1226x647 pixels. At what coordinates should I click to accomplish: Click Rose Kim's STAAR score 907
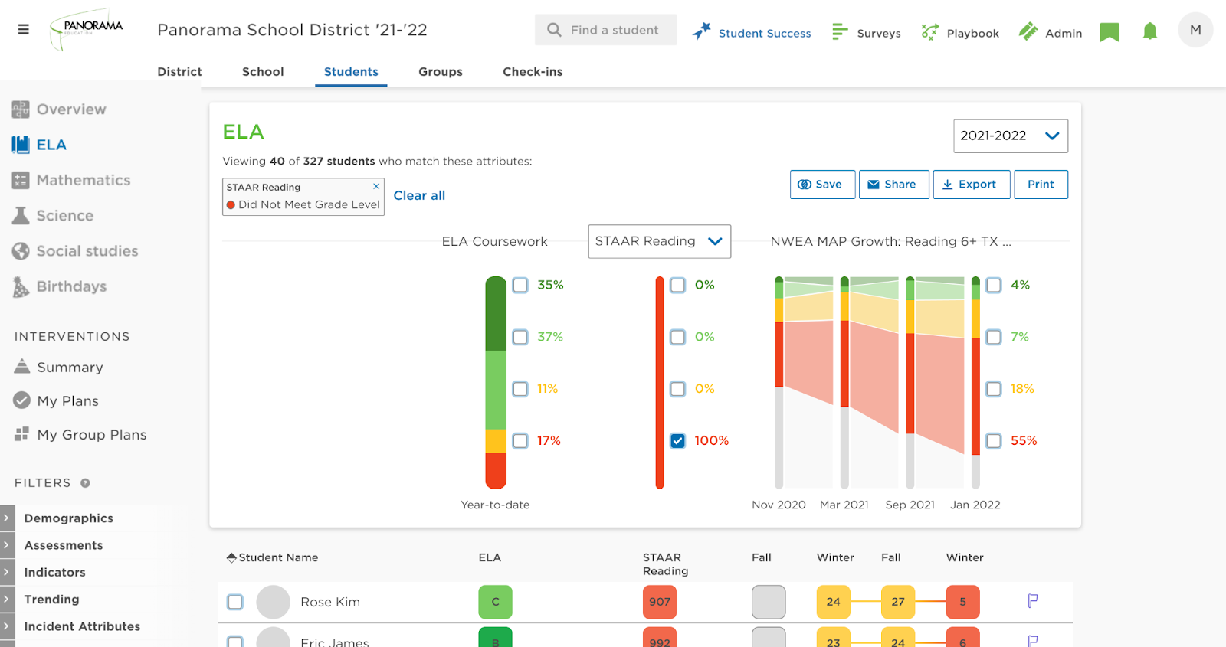pos(660,602)
